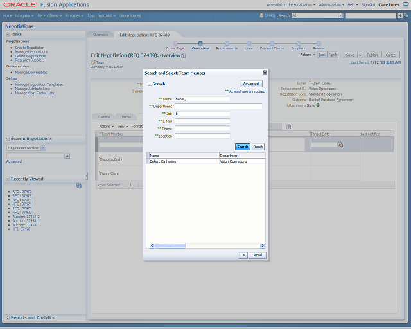
Task: Open the Administration menu
Action: click(x=331, y=4)
